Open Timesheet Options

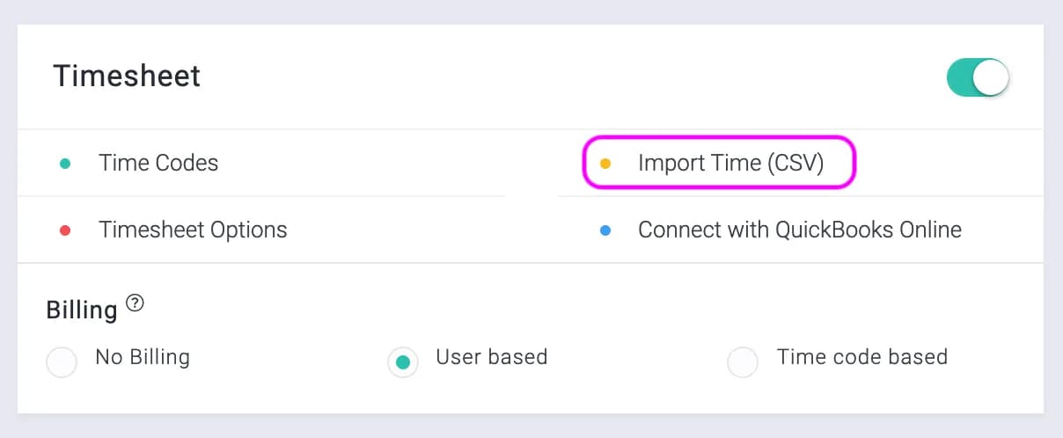tap(193, 230)
